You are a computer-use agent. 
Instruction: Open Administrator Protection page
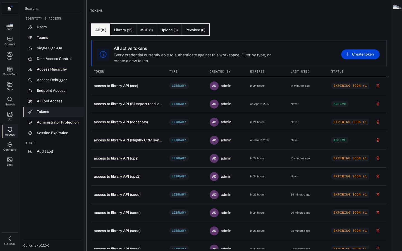point(54,122)
